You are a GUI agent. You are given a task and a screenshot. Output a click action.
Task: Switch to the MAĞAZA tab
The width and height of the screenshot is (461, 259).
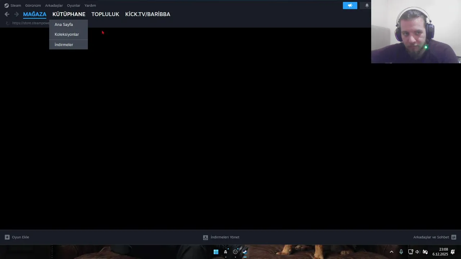[x=35, y=14]
